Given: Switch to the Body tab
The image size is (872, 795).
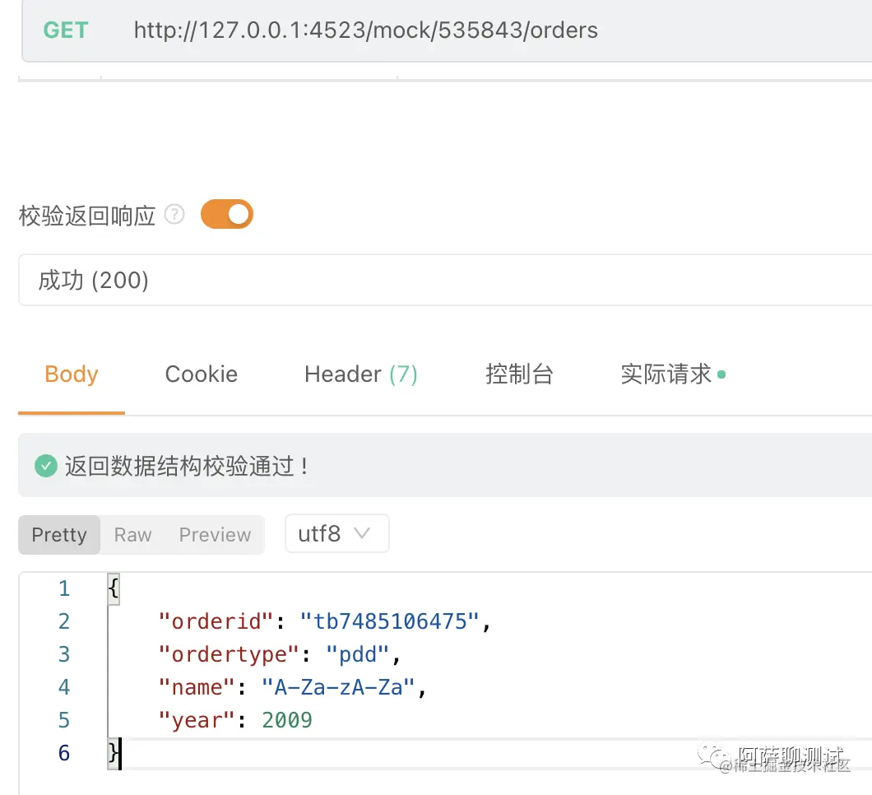Looking at the screenshot, I should [72, 374].
